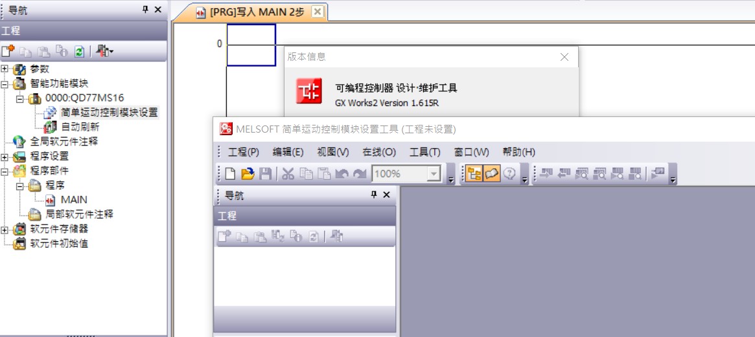755x337 pixels.
Task: Click the new data icon in left project toolbar
Action: pos(8,51)
